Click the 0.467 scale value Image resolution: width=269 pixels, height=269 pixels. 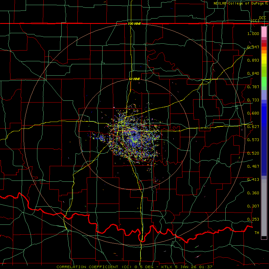253,166
